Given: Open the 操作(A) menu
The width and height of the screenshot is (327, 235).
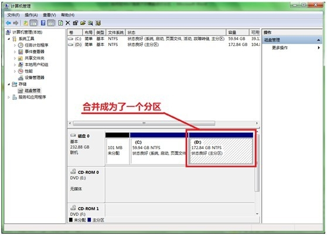Looking at the screenshot, I should tap(31, 15).
